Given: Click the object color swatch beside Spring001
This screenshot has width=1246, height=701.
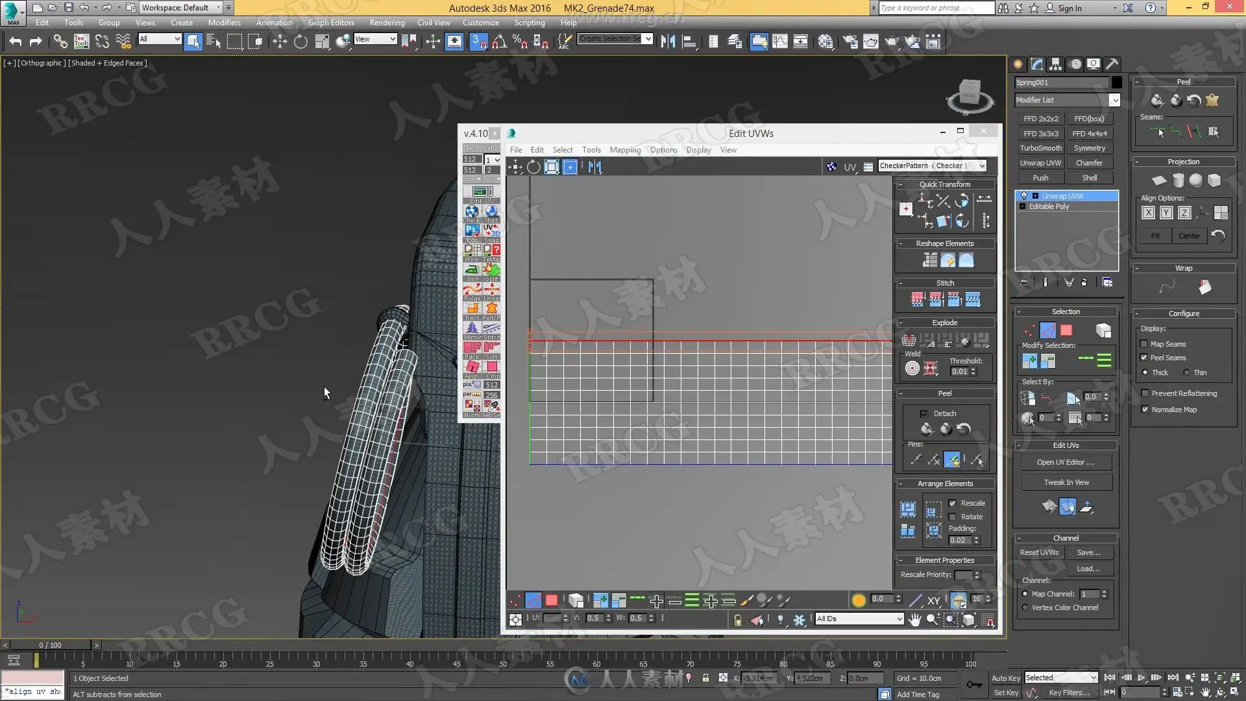Looking at the screenshot, I should [x=1116, y=82].
